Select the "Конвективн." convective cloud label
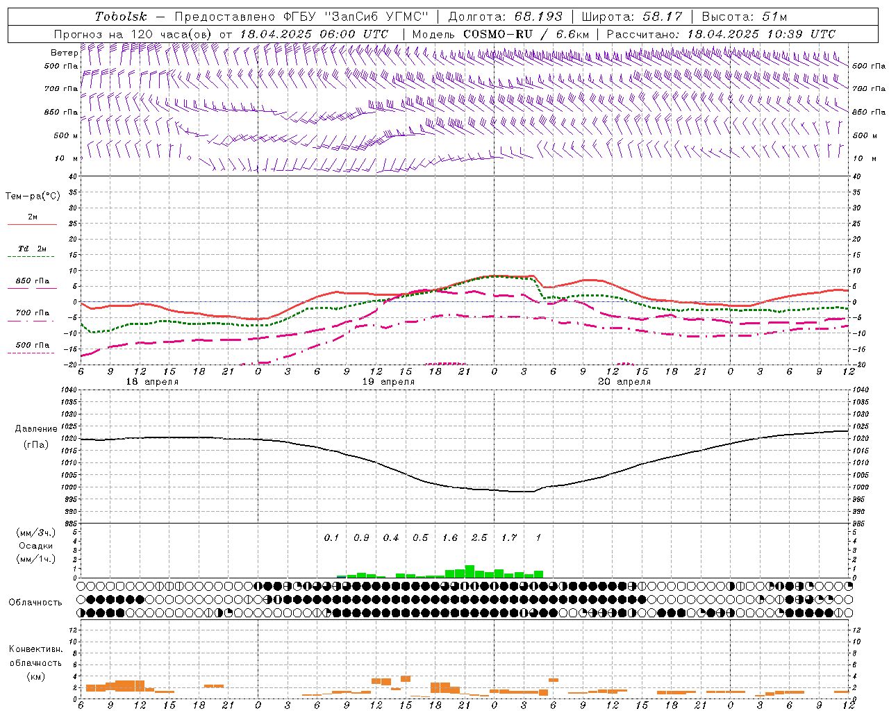The width and height of the screenshot is (889, 711). click(35, 649)
